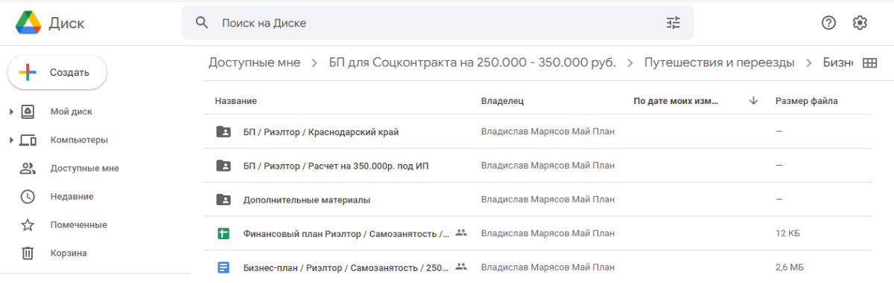This screenshot has height=283, width=894.
Task: Go to Путешествия и переезды breadcrumb
Action: pos(719,62)
